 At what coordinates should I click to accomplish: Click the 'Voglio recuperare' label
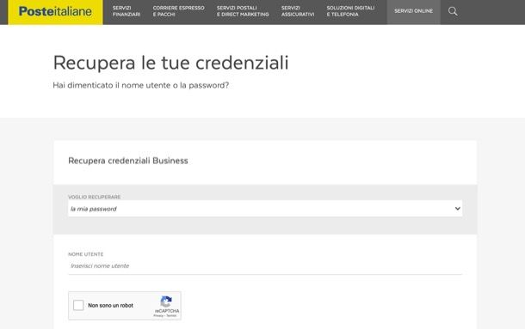[95, 197]
